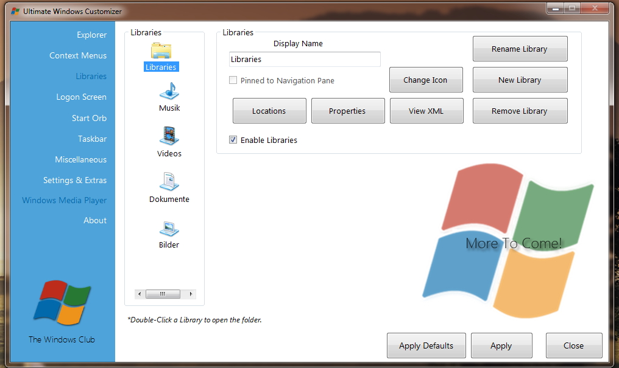This screenshot has width=619, height=368.
Task: Open Settings & Extras section
Action: pos(74,180)
